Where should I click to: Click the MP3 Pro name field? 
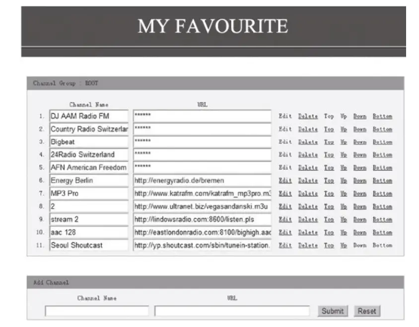89,193
